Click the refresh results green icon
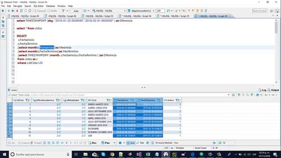 point(220,143)
